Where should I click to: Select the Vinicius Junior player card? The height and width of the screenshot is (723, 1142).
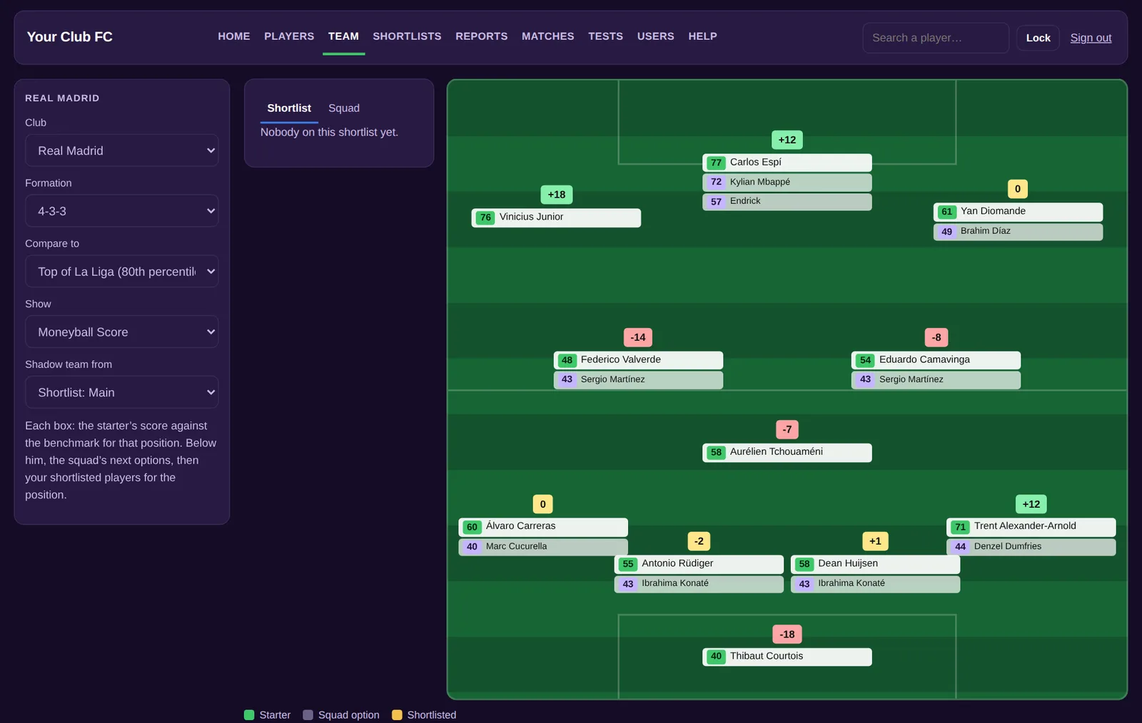click(556, 217)
